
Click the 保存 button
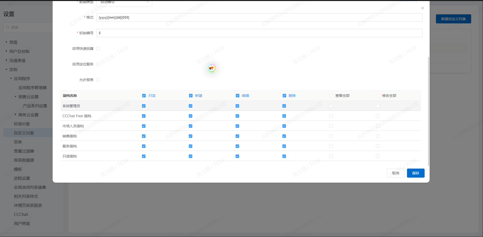point(415,173)
